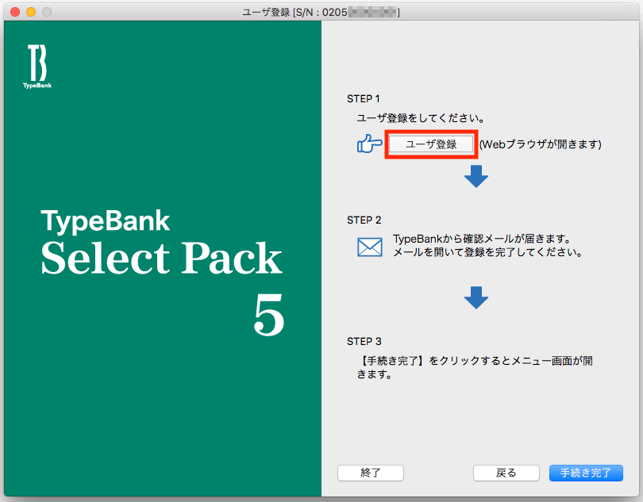Screen dimensions: 643x502
Task: Click the 終了 button
Action: click(x=370, y=473)
